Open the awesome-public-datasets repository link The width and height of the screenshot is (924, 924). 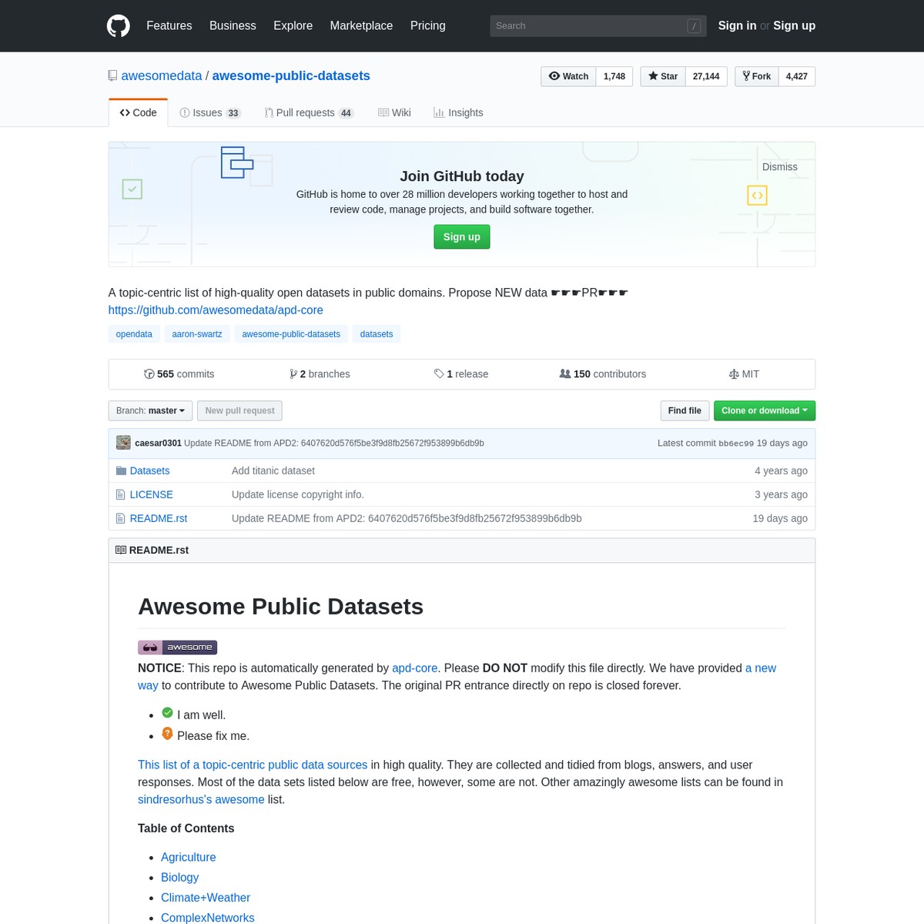click(291, 75)
